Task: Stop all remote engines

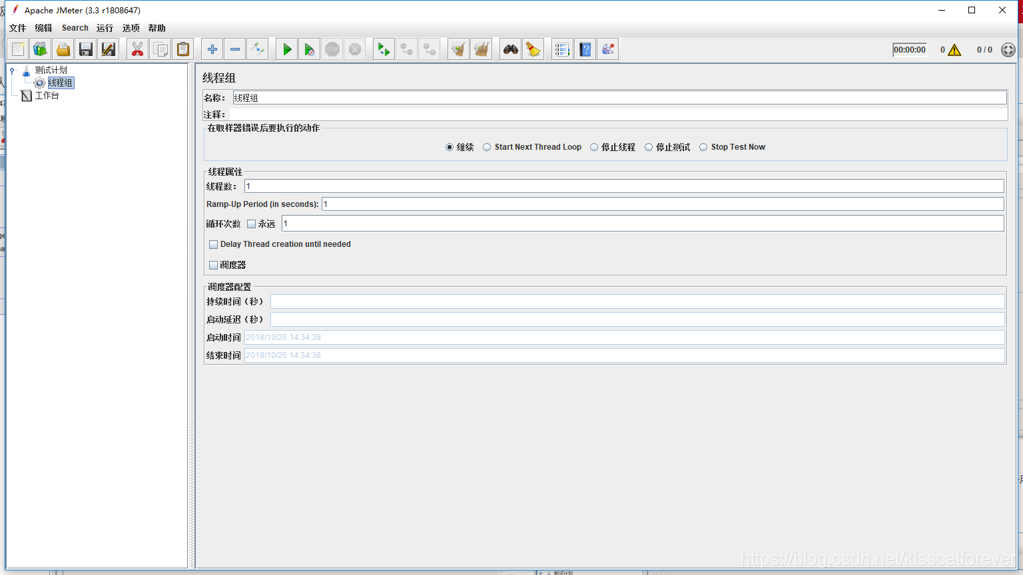Action: [407, 49]
